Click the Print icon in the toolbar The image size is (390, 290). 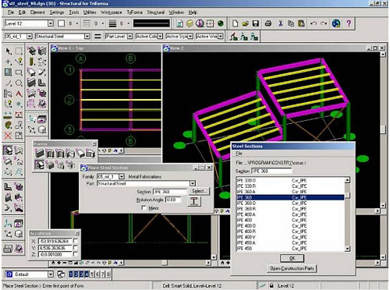268,23
